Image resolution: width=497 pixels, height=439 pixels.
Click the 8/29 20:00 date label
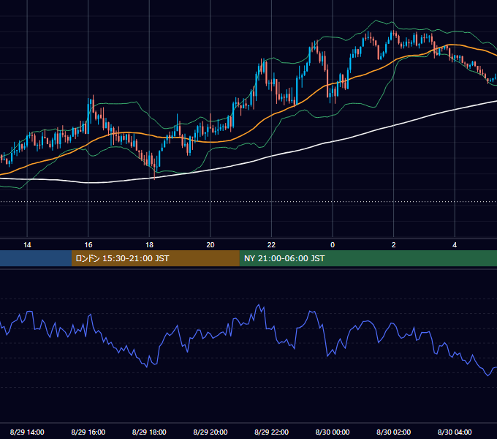210,432
